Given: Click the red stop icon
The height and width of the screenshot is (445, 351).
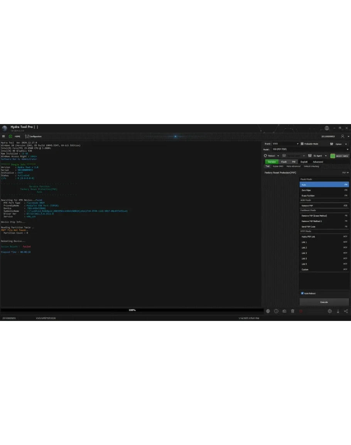Looking at the screenshot, I should [301, 311].
